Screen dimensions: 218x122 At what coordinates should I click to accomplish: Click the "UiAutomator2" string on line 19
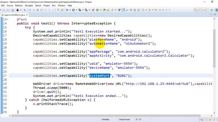point(138,44)
